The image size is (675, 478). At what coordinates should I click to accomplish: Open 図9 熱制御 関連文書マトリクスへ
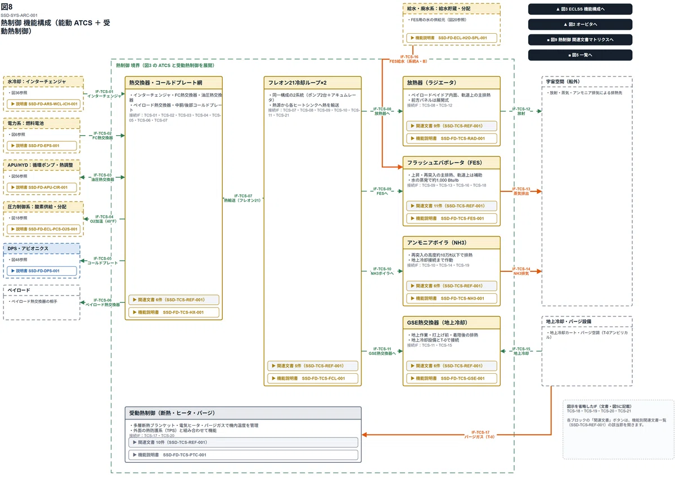580,39
